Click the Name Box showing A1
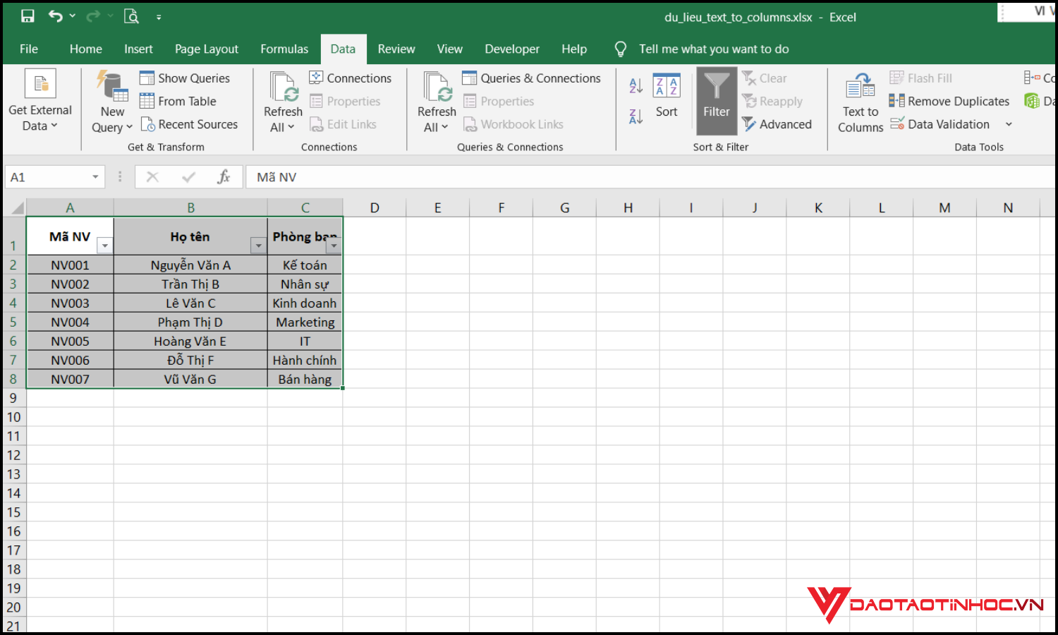Screen dimensions: 1058x635 click(48, 177)
